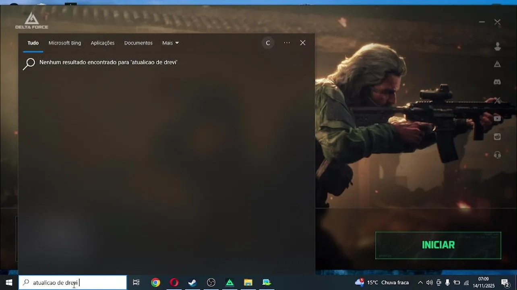Open the X (Twitter) link in launcher sidebar
Image resolution: width=517 pixels, height=290 pixels.
coord(497,100)
